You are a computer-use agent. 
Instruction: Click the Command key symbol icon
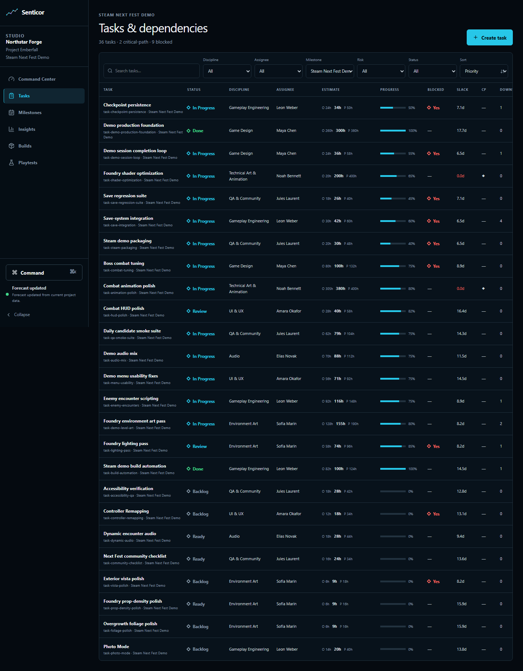[15, 272]
